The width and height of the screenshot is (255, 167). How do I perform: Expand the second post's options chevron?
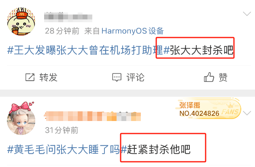[x=247, y=113]
